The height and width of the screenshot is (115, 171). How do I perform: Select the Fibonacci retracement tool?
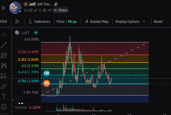(4, 55)
